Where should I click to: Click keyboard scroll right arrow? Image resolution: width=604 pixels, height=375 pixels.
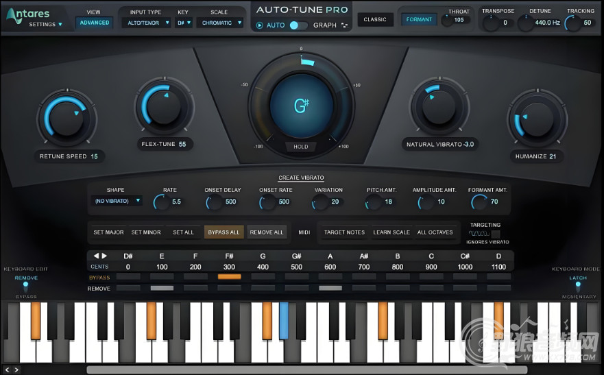tap(16, 370)
